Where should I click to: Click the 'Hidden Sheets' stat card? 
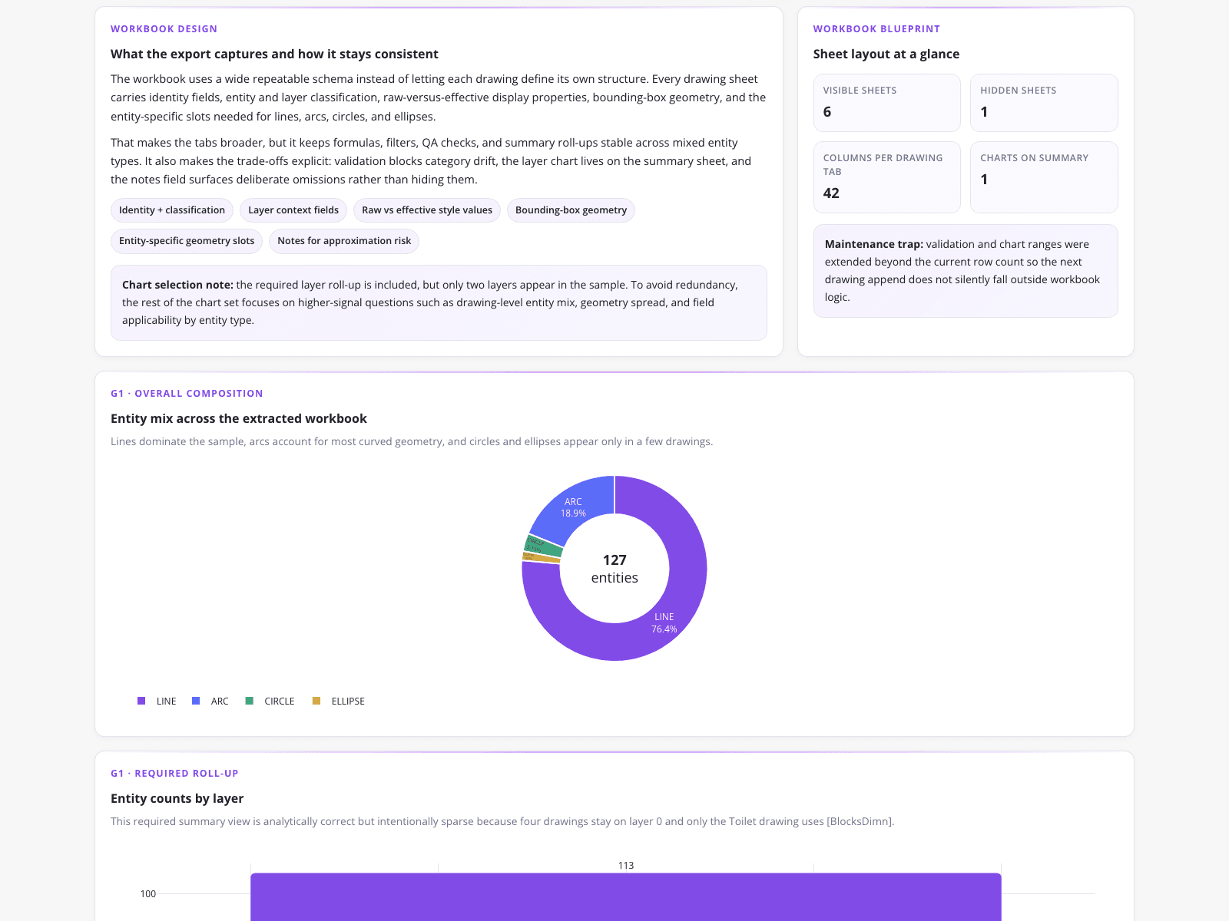point(1044,103)
